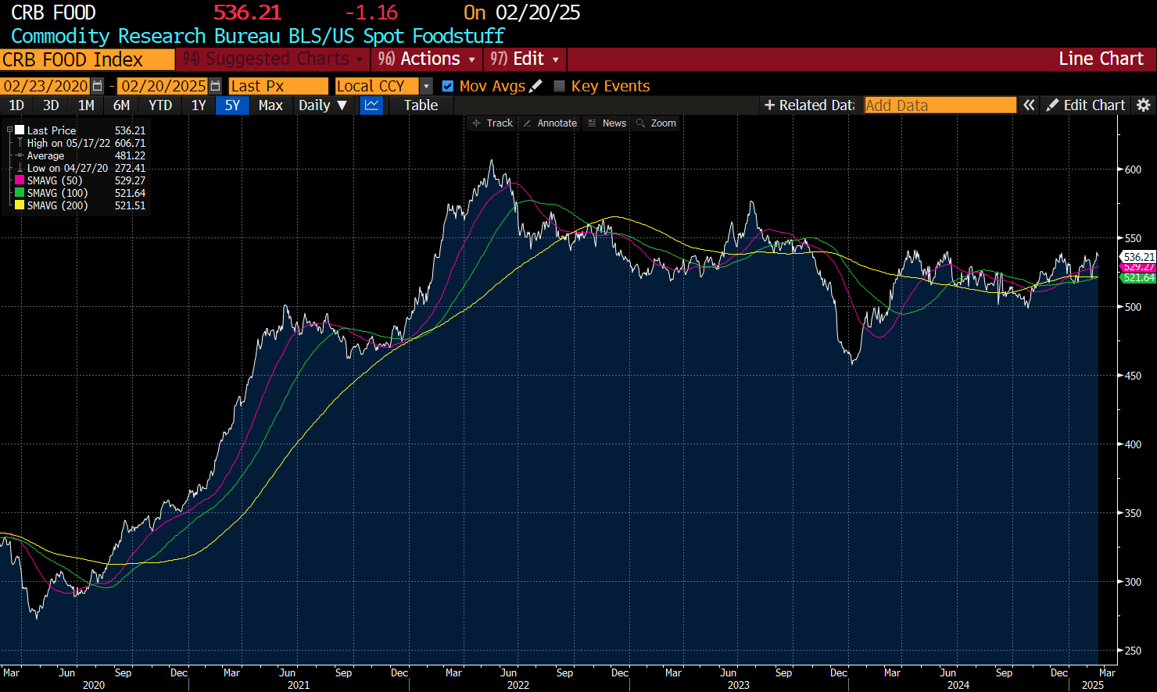Select the 3D time range tab
1157x692 pixels.
click(x=51, y=105)
